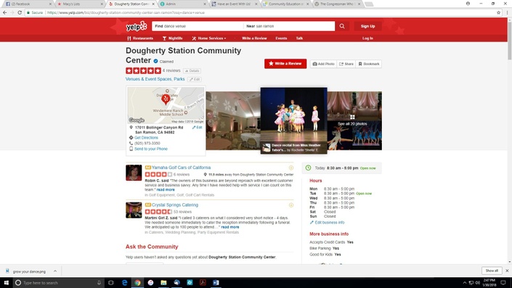
Task: Click the Sign Up button
Action: tap(367, 26)
